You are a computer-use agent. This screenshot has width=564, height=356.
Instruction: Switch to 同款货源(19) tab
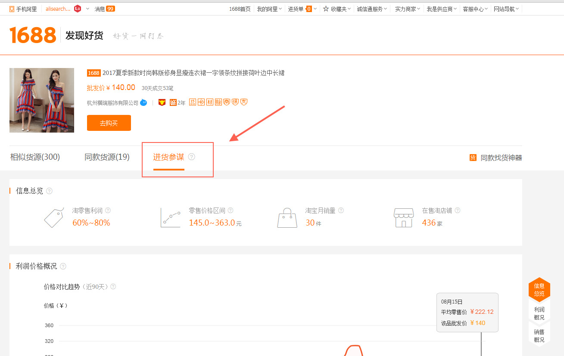(107, 157)
